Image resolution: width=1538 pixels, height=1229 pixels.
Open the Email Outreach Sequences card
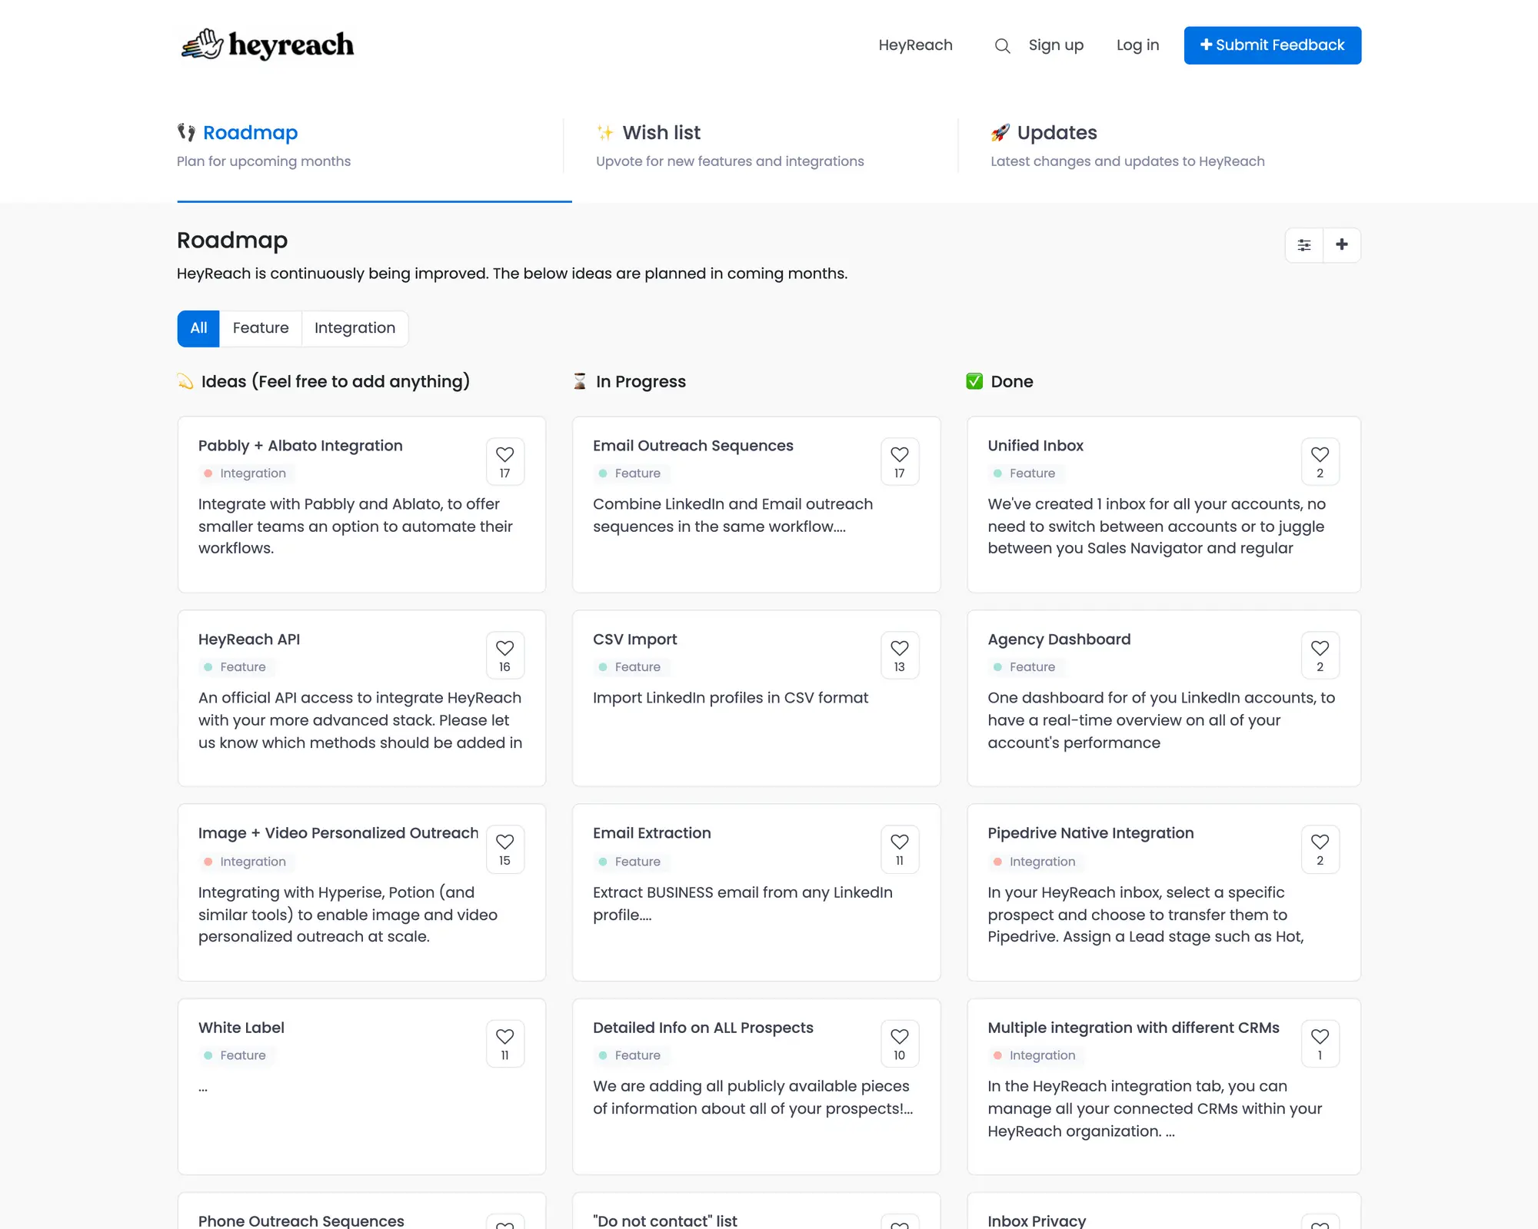click(x=693, y=446)
